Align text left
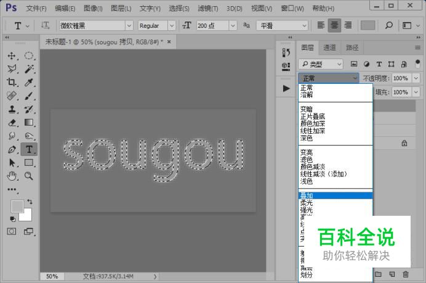Viewport: 426px width, 283px height. coord(321,25)
